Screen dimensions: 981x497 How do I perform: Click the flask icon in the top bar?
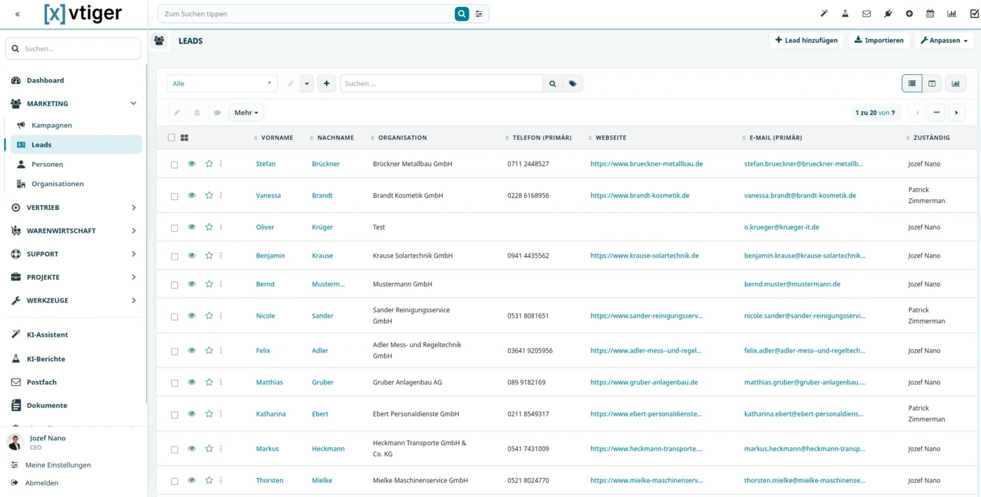tap(845, 13)
